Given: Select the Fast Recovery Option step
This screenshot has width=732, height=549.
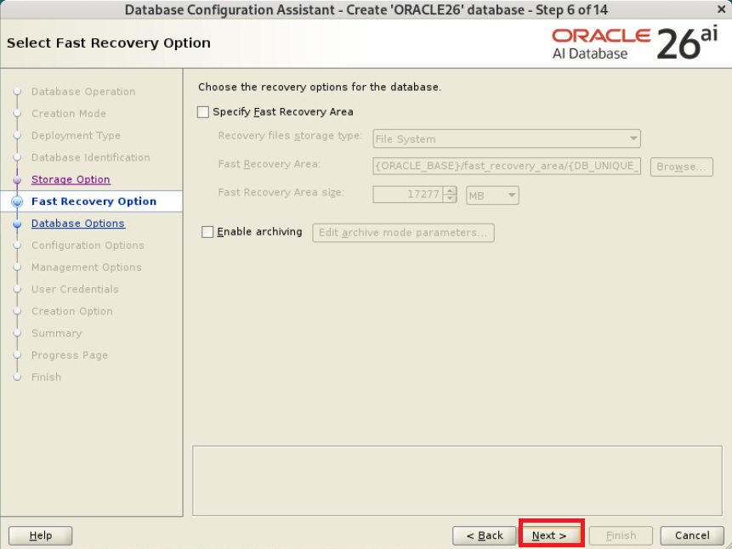Looking at the screenshot, I should click(94, 201).
